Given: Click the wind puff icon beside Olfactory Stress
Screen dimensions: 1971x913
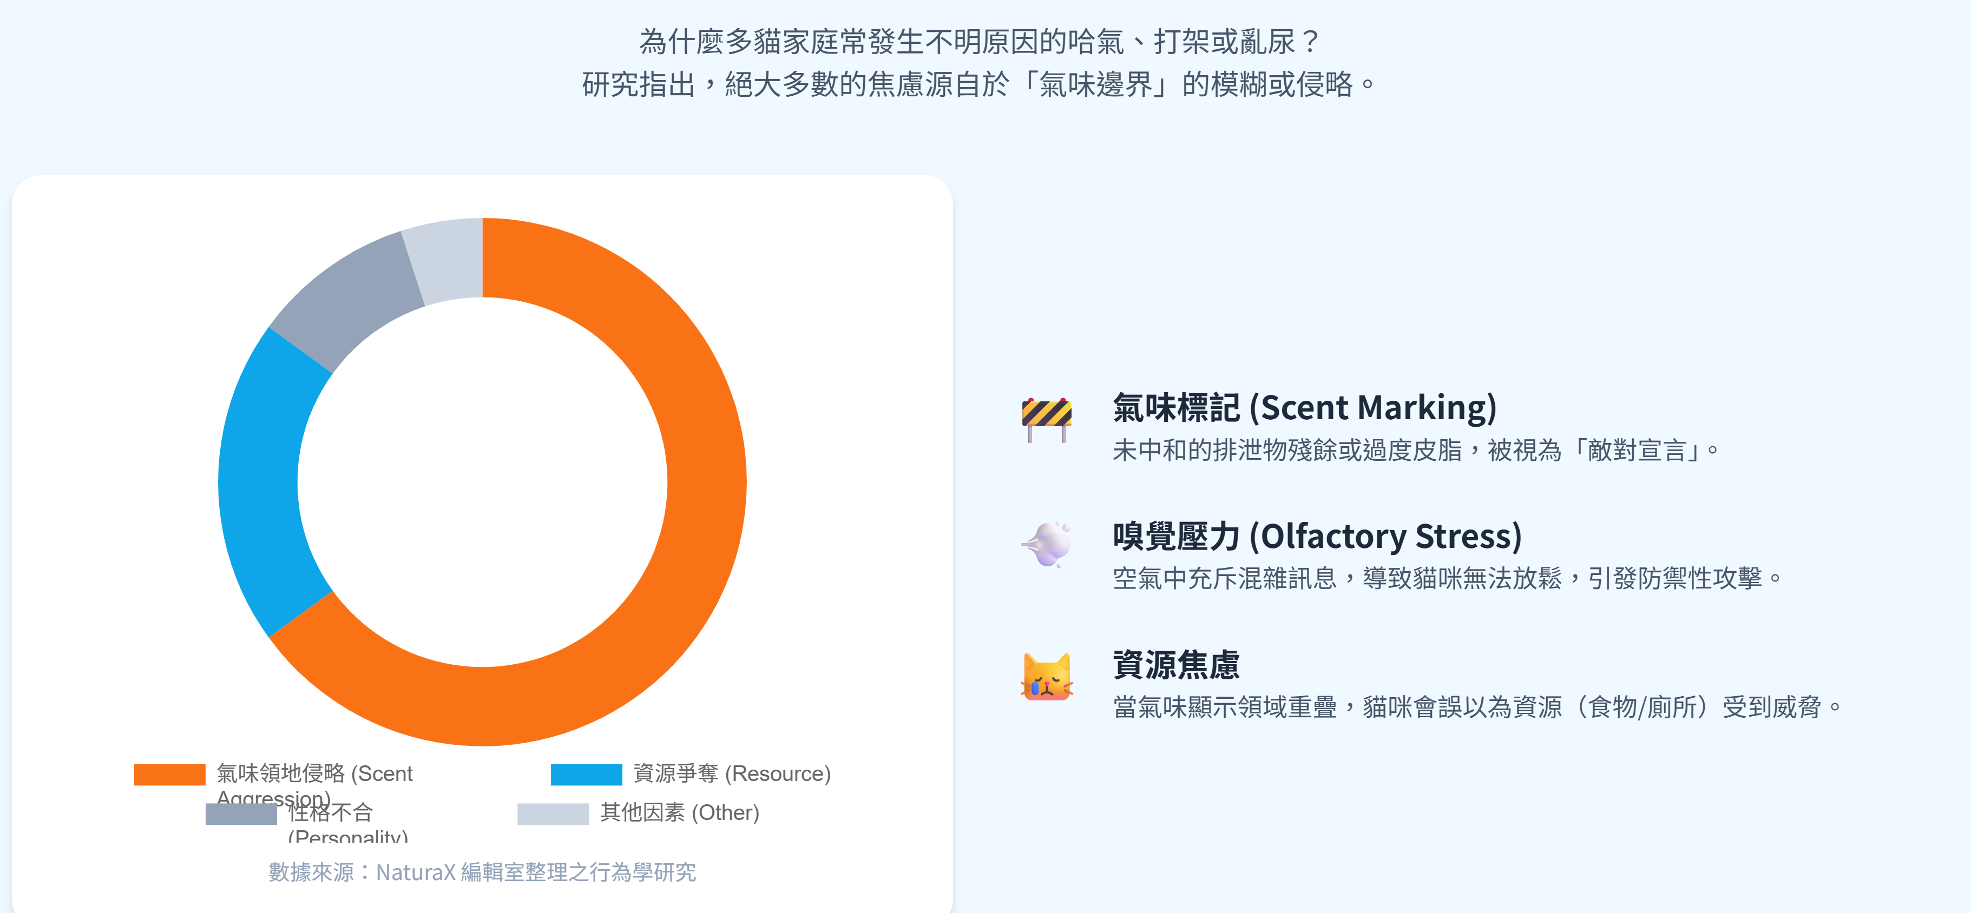Looking at the screenshot, I should coord(1046,545).
